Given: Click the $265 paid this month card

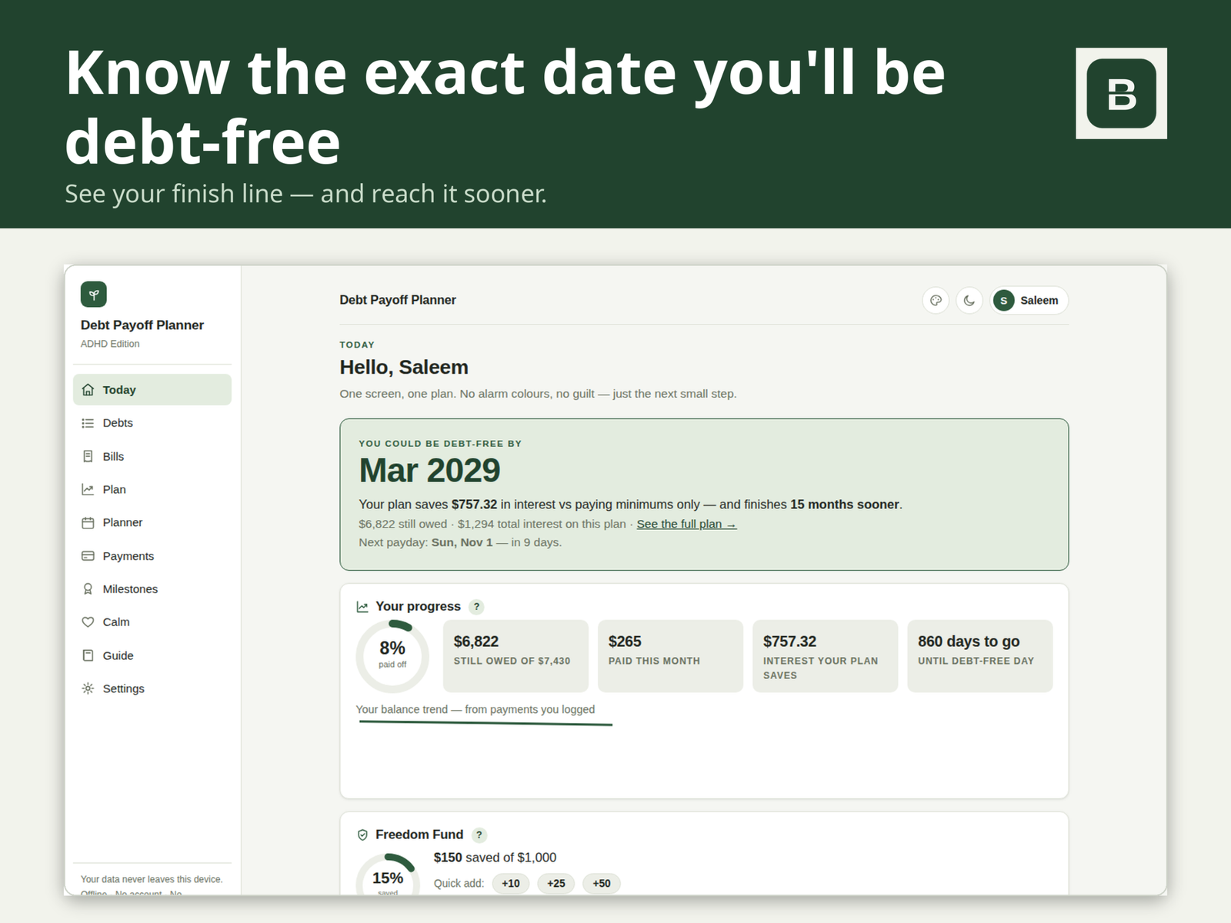Looking at the screenshot, I should [x=670, y=656].
